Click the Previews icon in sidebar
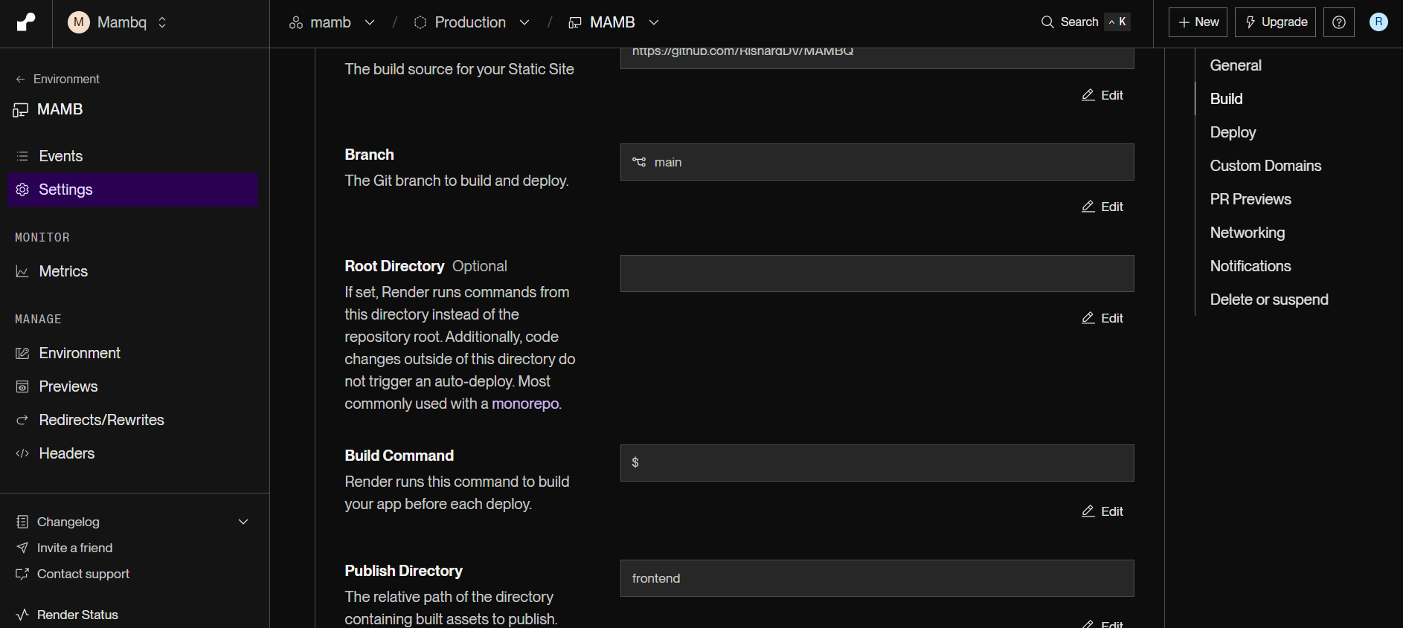This screenshot has height=628, width=1403. [x=22, y=386]
